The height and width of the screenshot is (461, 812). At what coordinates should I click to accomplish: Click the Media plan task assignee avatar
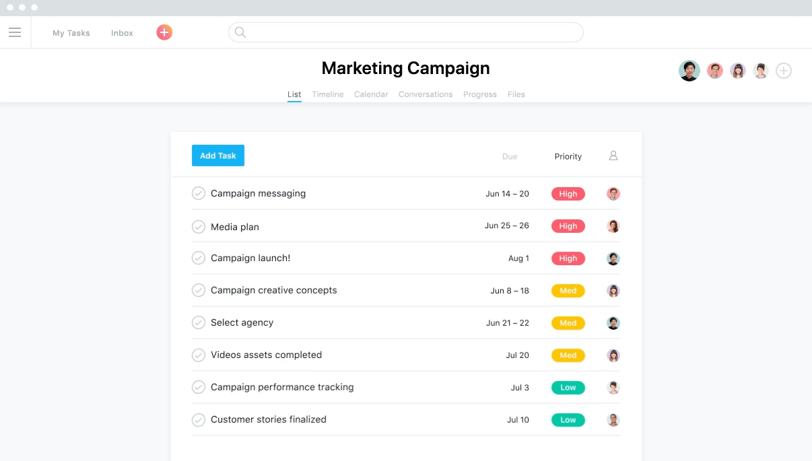(x=613, y=225)
